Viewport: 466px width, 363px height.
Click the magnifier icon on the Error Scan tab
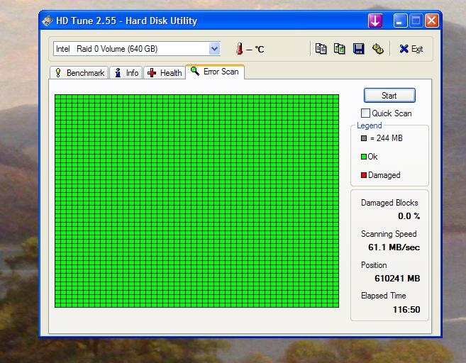click(195, 71)
